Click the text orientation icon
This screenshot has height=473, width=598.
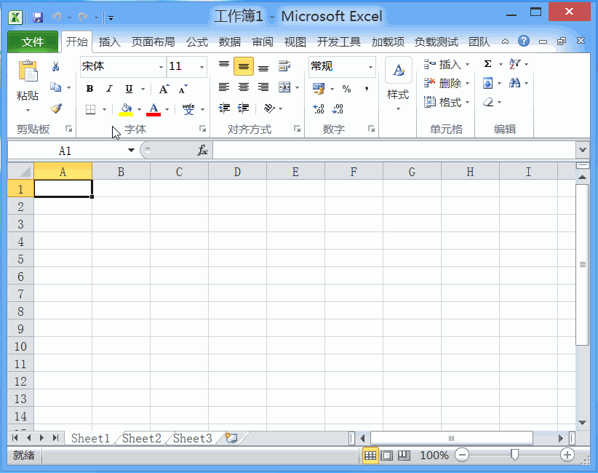(x=269, y=108)
